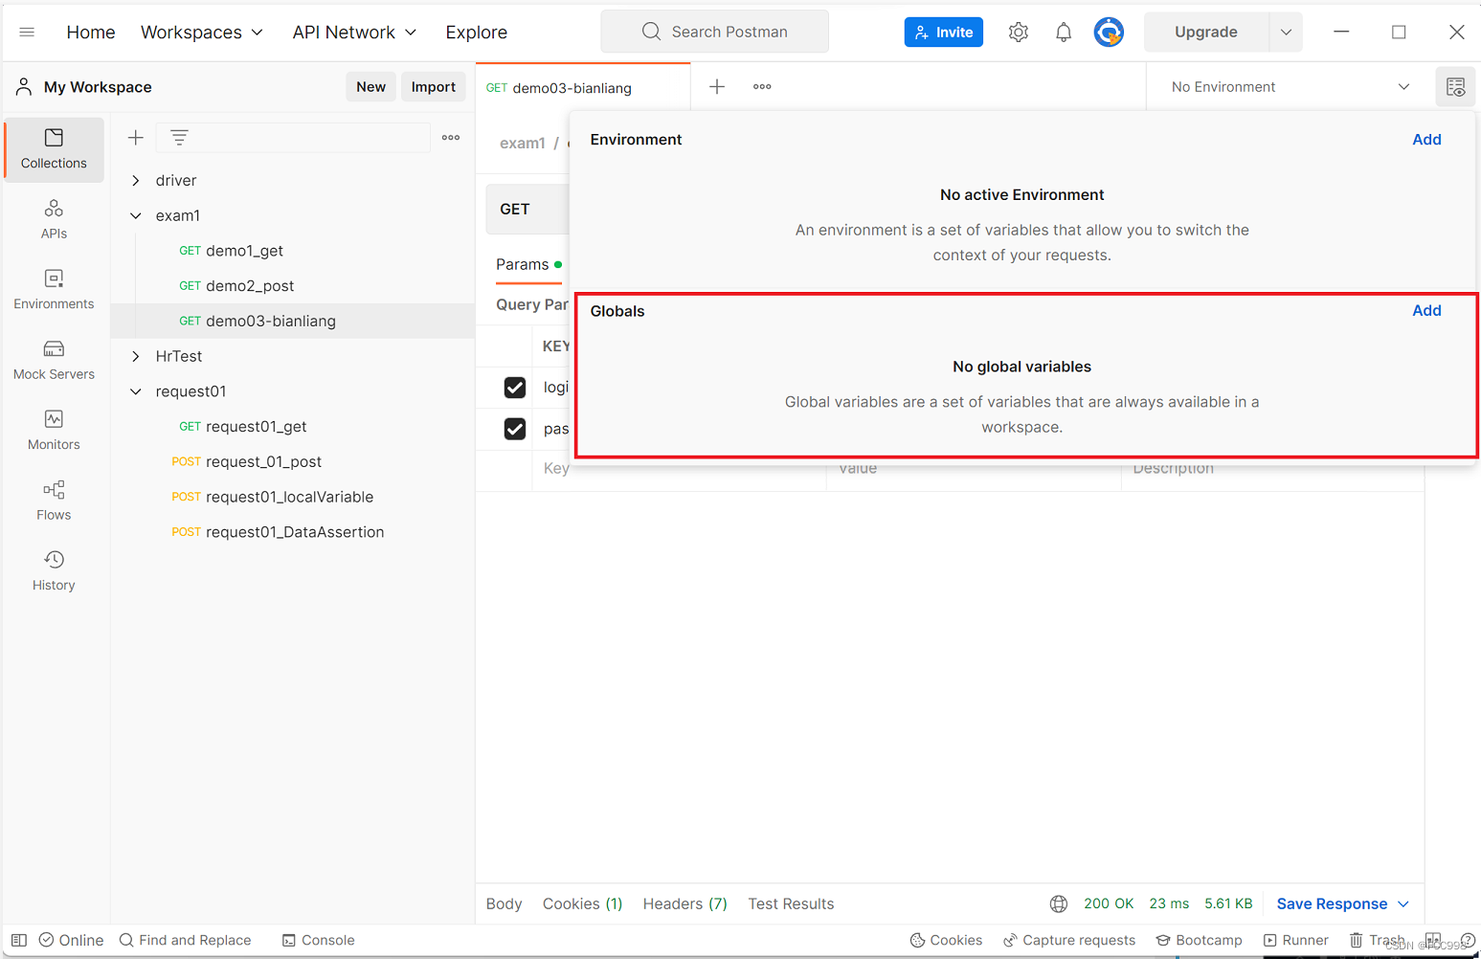Select the demo1_get request

[x=245, y=251]
